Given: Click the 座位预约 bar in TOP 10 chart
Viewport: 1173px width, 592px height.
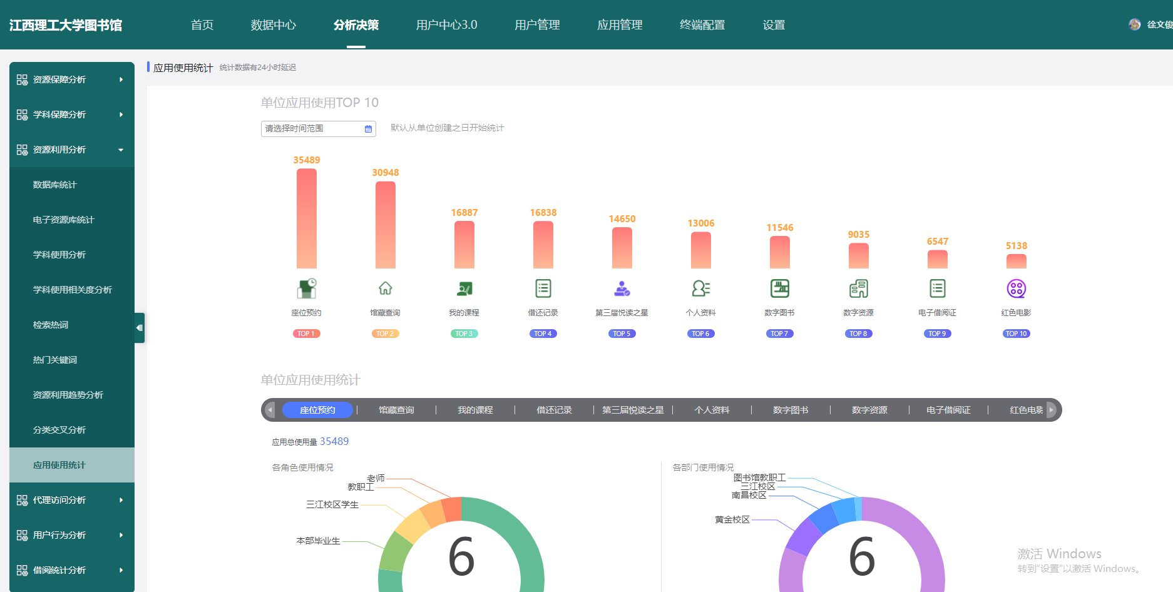Looking at the screenshot, I should coord(307,218).
